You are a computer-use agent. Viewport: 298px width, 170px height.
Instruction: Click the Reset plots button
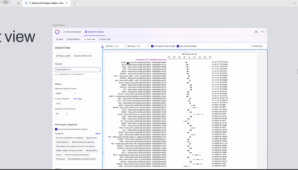point(257,46)
